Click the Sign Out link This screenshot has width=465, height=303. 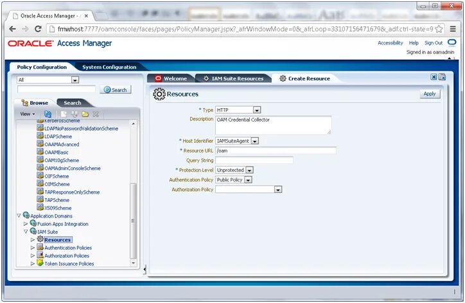[434, 42]
